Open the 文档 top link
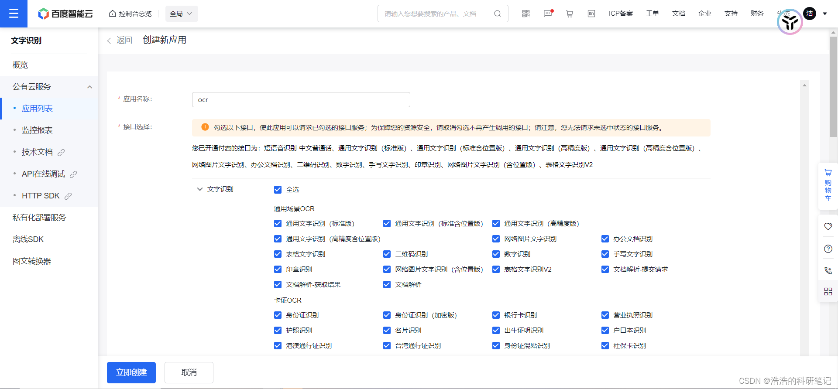This screenshot has width=838, height=389. tap(679, 14)
